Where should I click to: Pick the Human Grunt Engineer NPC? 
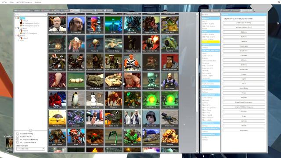pos(95,62)
